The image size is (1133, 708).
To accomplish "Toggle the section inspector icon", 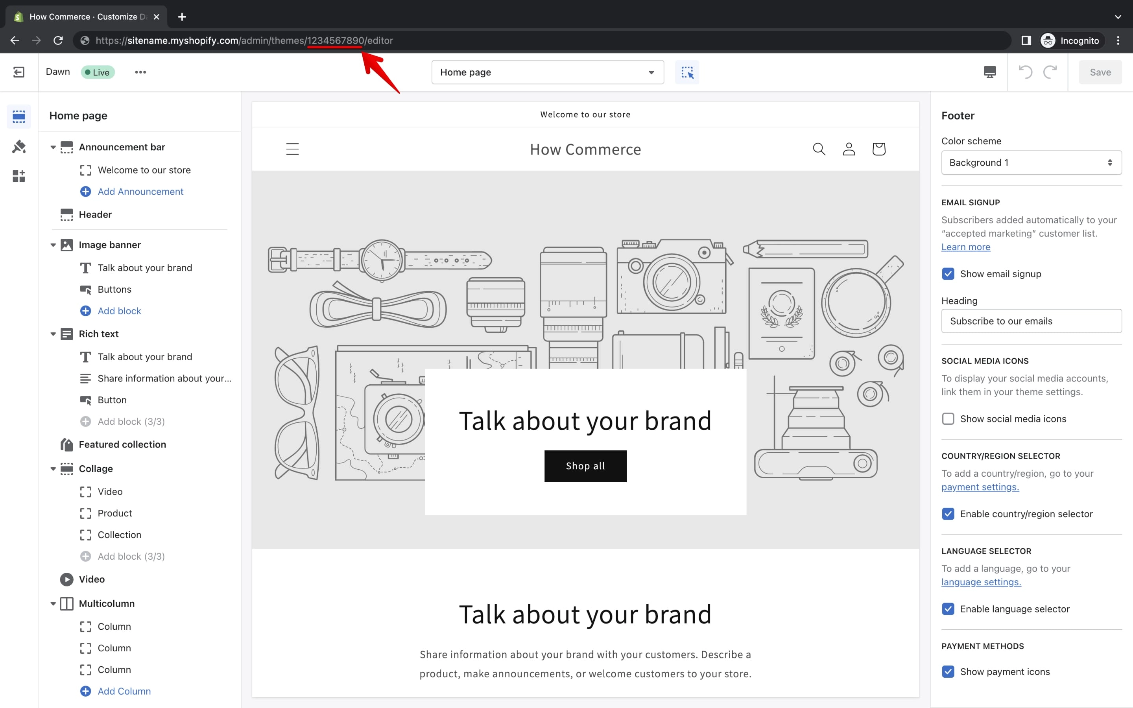I will point(687,72).
